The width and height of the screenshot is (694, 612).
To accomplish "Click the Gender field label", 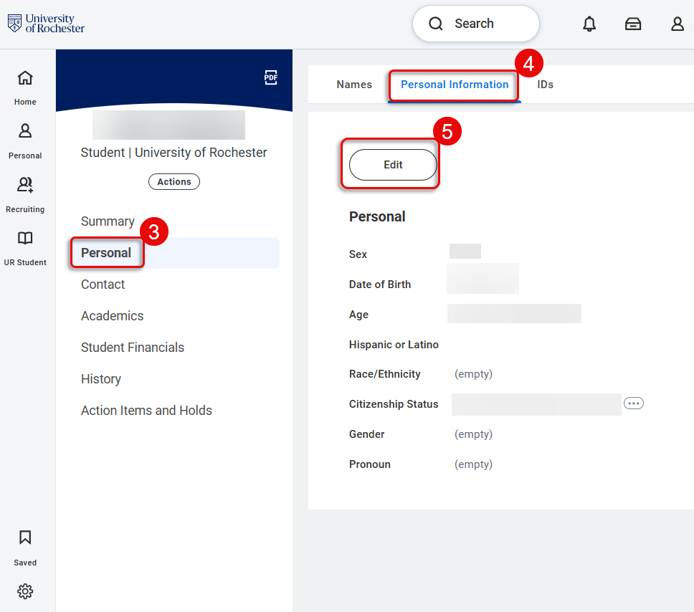I will pos(366,434).
